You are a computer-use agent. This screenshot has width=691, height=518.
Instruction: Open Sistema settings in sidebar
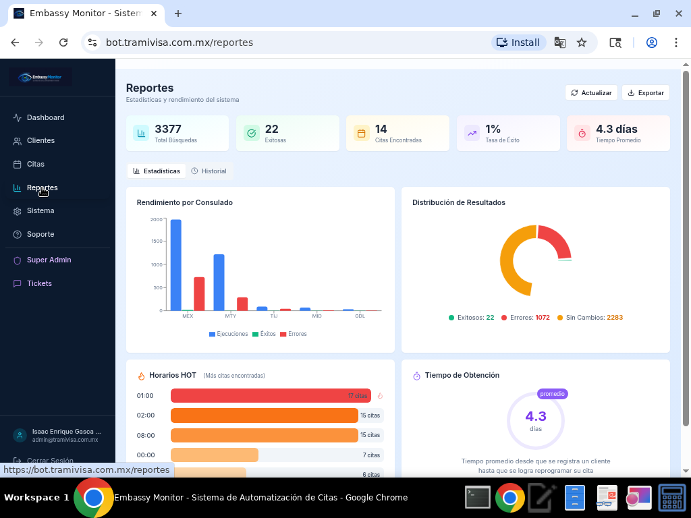click(40, 211)
